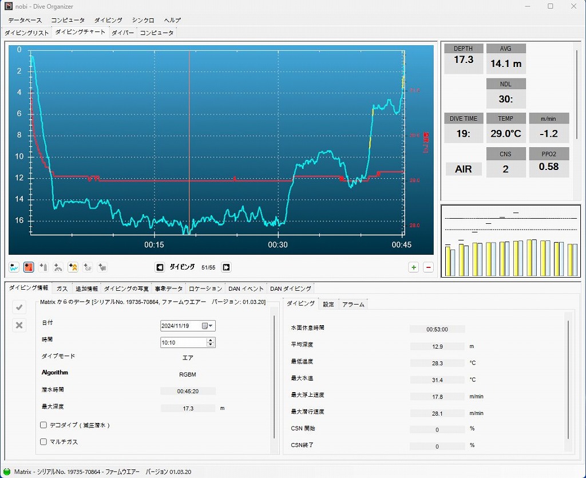Click the 最大深度 value 17.3

coord(188,409)
